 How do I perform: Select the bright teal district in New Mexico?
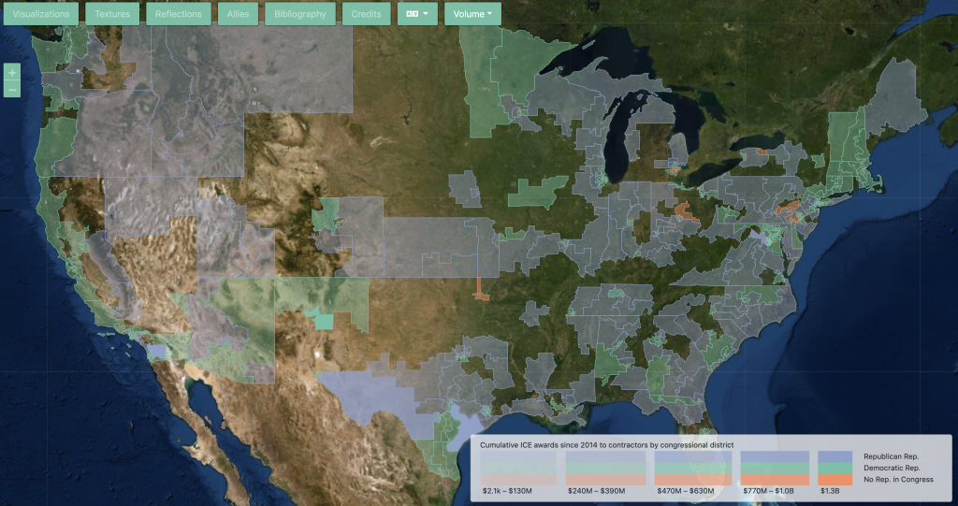(324, 322)
